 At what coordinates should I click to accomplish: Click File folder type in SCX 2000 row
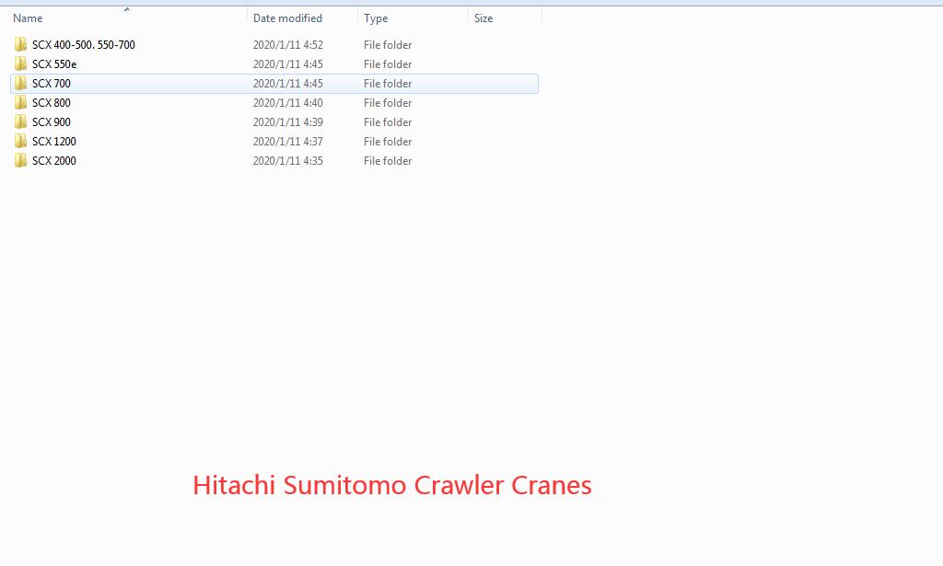click(388, 160)
